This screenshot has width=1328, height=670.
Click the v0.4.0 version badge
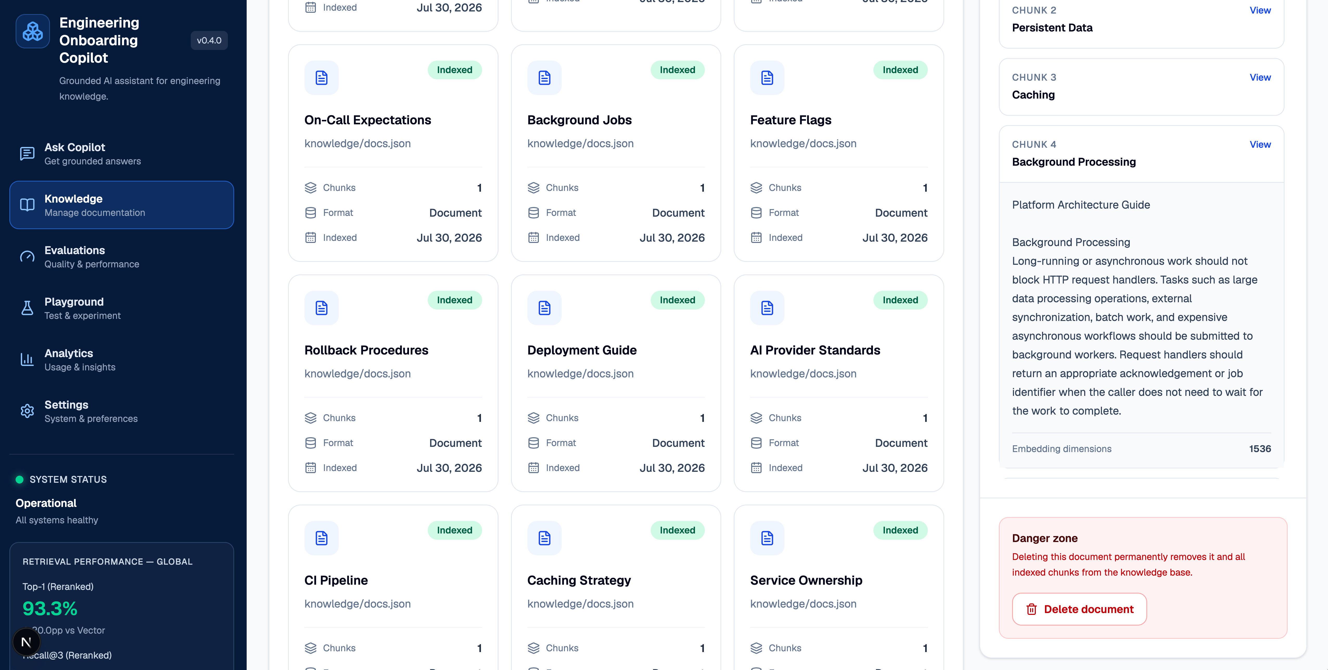pos(209,40)
